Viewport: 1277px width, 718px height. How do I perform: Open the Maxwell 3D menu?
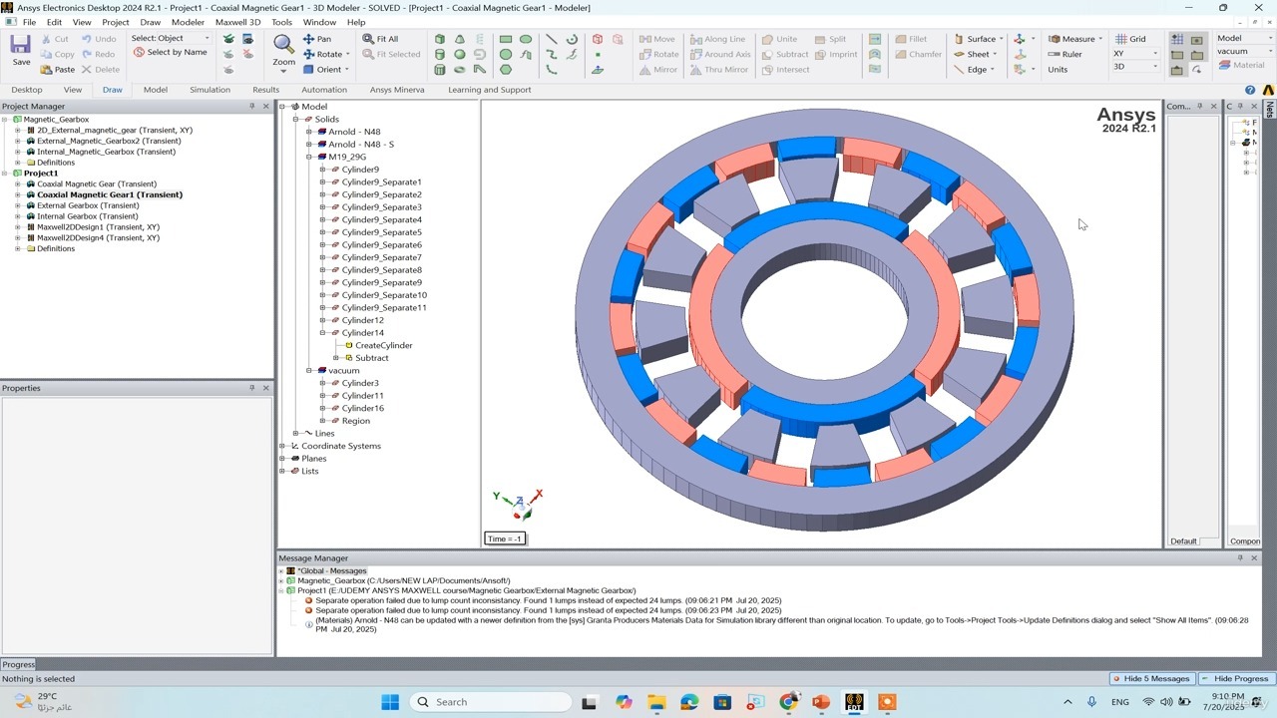(237, 22)
